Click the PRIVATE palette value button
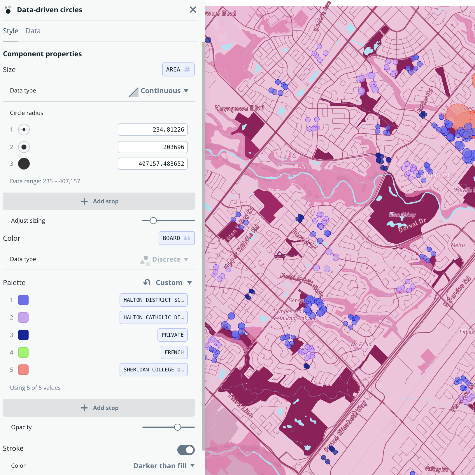 (173, 335)
